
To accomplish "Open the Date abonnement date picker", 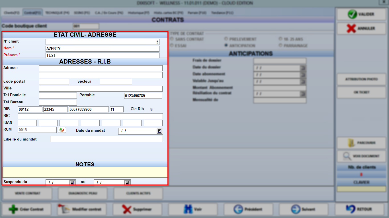I will point(303,75).
